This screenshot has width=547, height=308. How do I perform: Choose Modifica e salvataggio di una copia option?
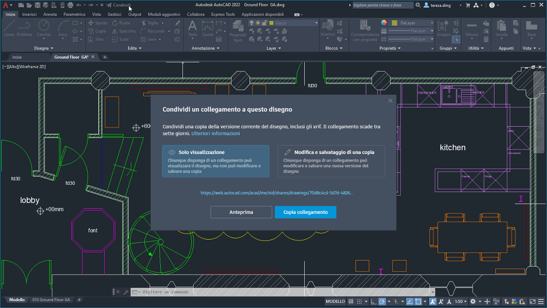pos(331,161)
